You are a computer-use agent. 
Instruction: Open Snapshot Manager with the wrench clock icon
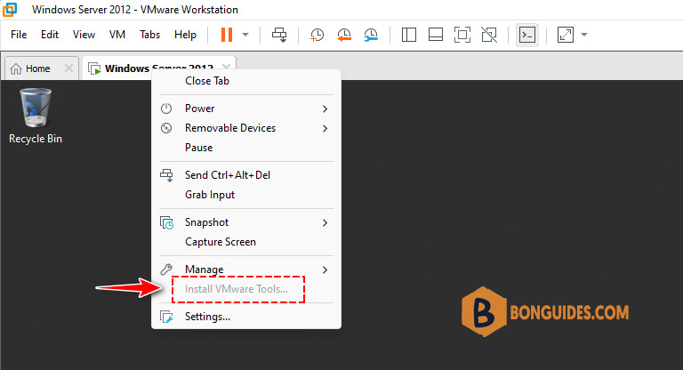pos(371,35)
